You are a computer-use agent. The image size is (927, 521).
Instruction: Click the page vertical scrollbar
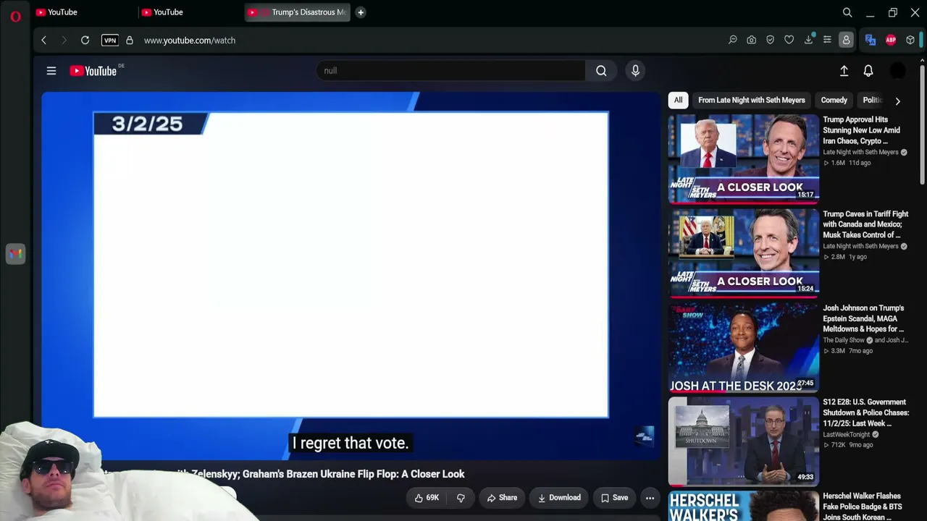point(922,123)
